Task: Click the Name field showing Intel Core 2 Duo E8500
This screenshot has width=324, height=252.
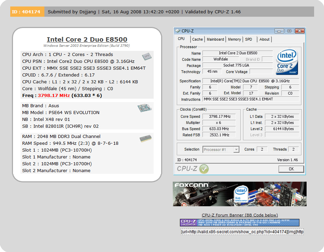Action: (x=238, y=53)
